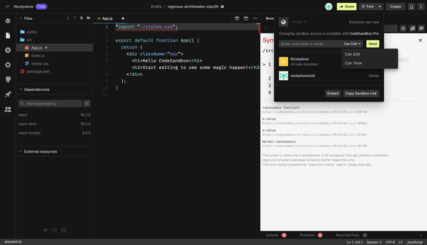Click the Discord chat icon at sidebar bottom
The height and width of the screenshot is (245, 427).
coord(64,230)
